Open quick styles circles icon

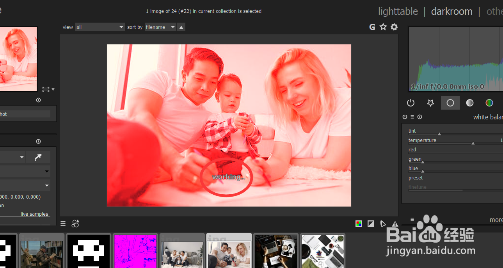[75, 224]
